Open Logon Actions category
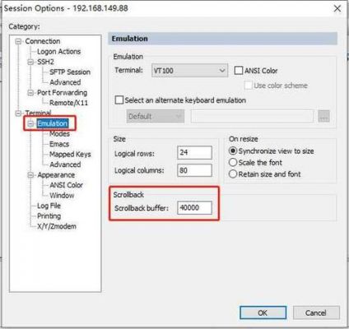Image resolution: width=349 pixels, height=329 pixels. [x=58, y=52]
